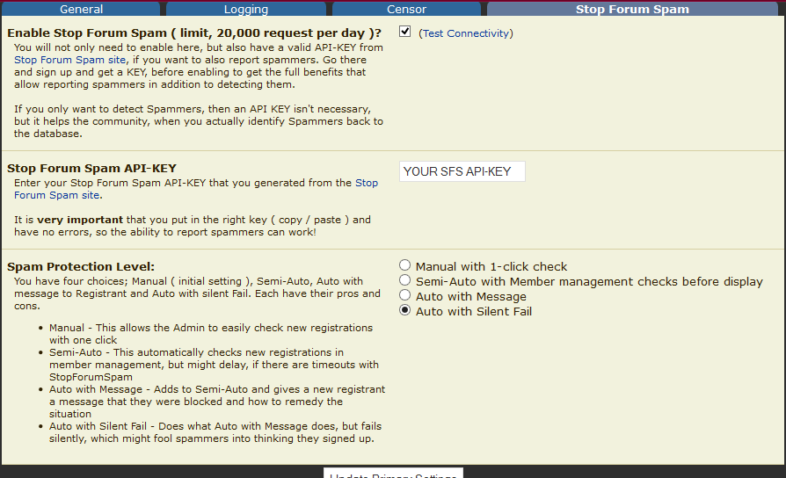Open the Censor tab
The image size is (786, 478).
tap(406, 9)
